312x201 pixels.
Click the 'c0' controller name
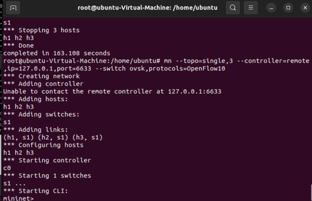(7, 168)
